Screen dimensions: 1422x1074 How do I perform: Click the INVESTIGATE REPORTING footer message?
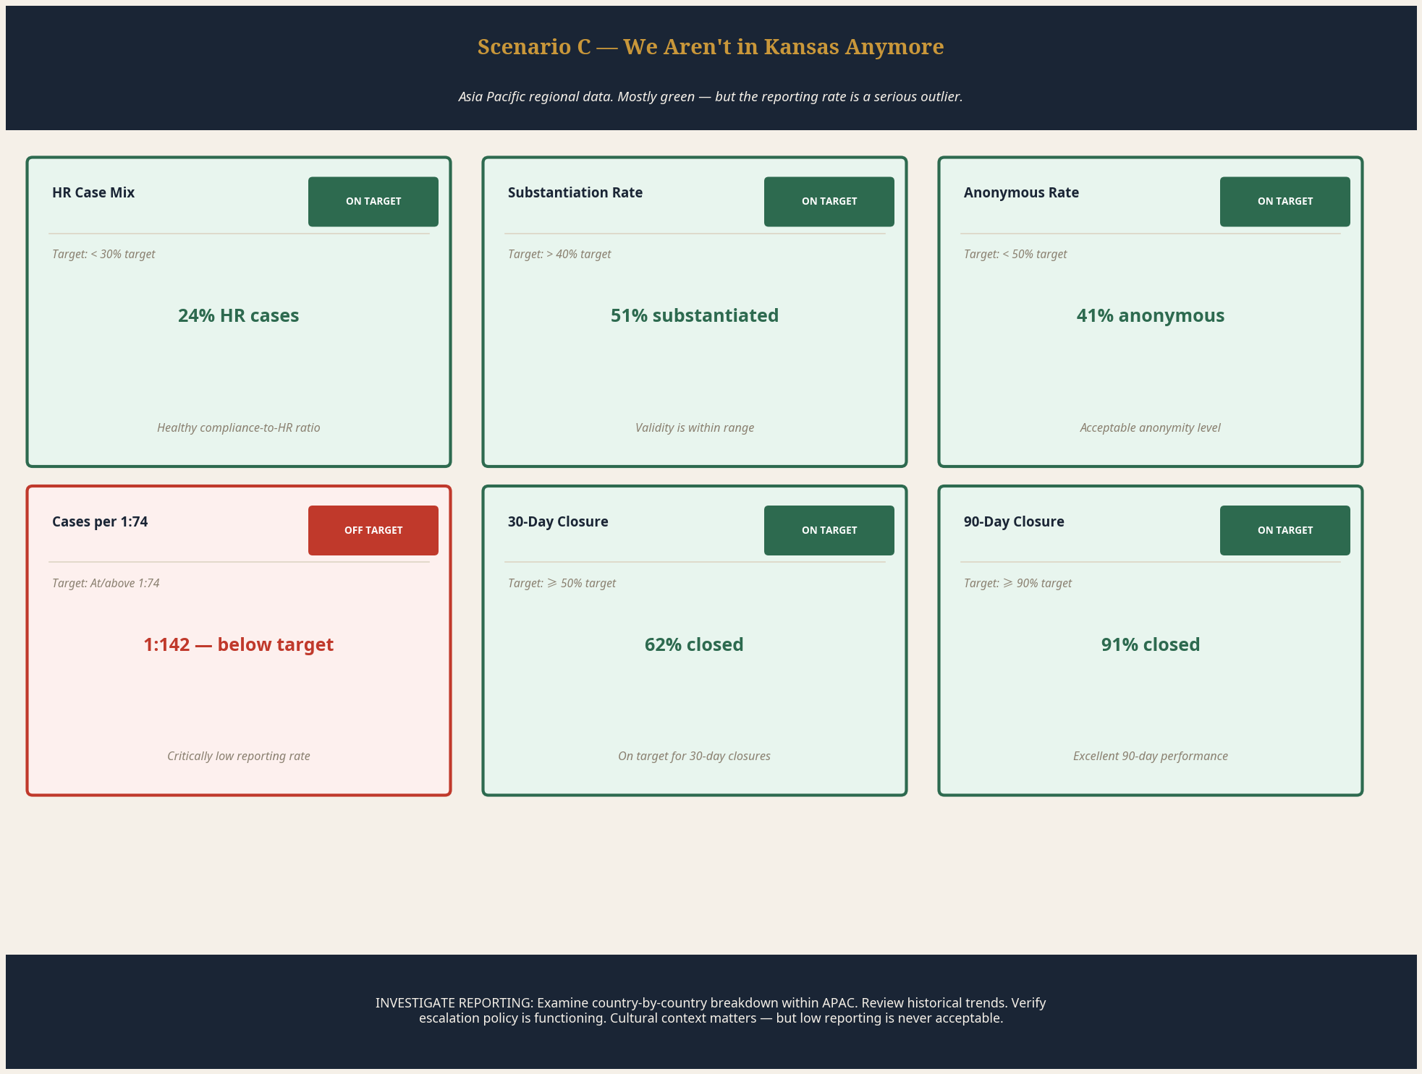[711, 1010]
